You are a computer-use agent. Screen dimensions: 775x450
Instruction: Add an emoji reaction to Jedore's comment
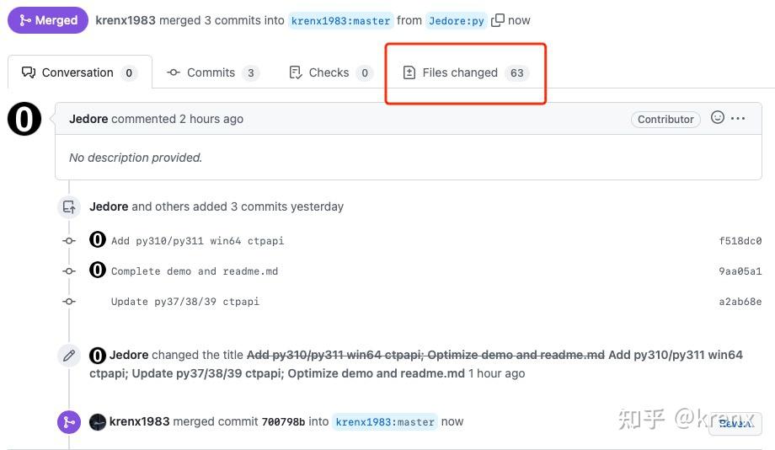click(x=718, y=118)
